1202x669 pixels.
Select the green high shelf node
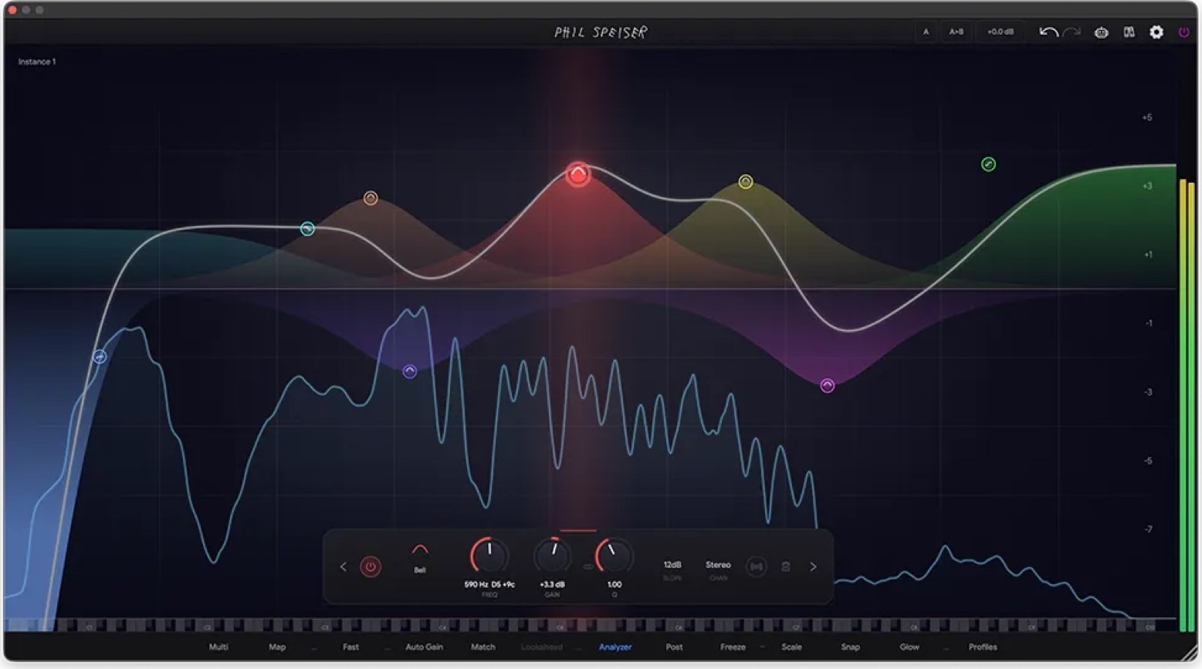click(x=988, y=164)
